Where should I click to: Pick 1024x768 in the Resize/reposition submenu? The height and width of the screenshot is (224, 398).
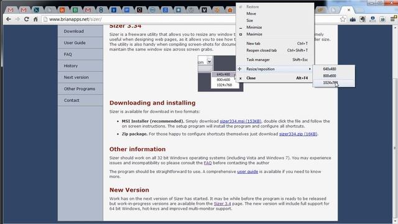coord(334,83)
